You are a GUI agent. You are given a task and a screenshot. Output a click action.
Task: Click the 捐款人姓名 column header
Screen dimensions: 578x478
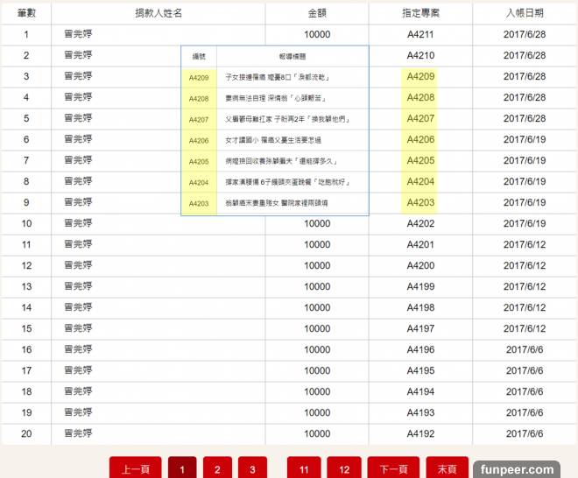click(159, 14)
